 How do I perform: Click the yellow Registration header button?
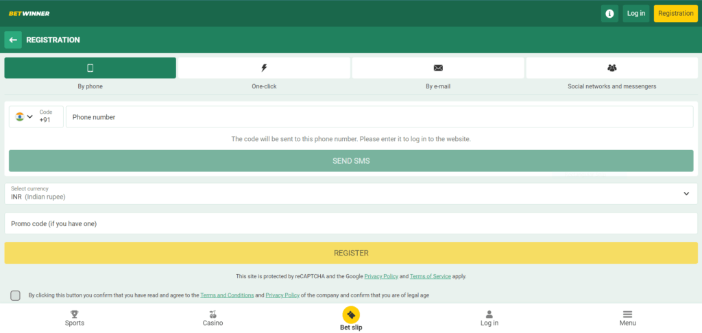tap(675, 14)
